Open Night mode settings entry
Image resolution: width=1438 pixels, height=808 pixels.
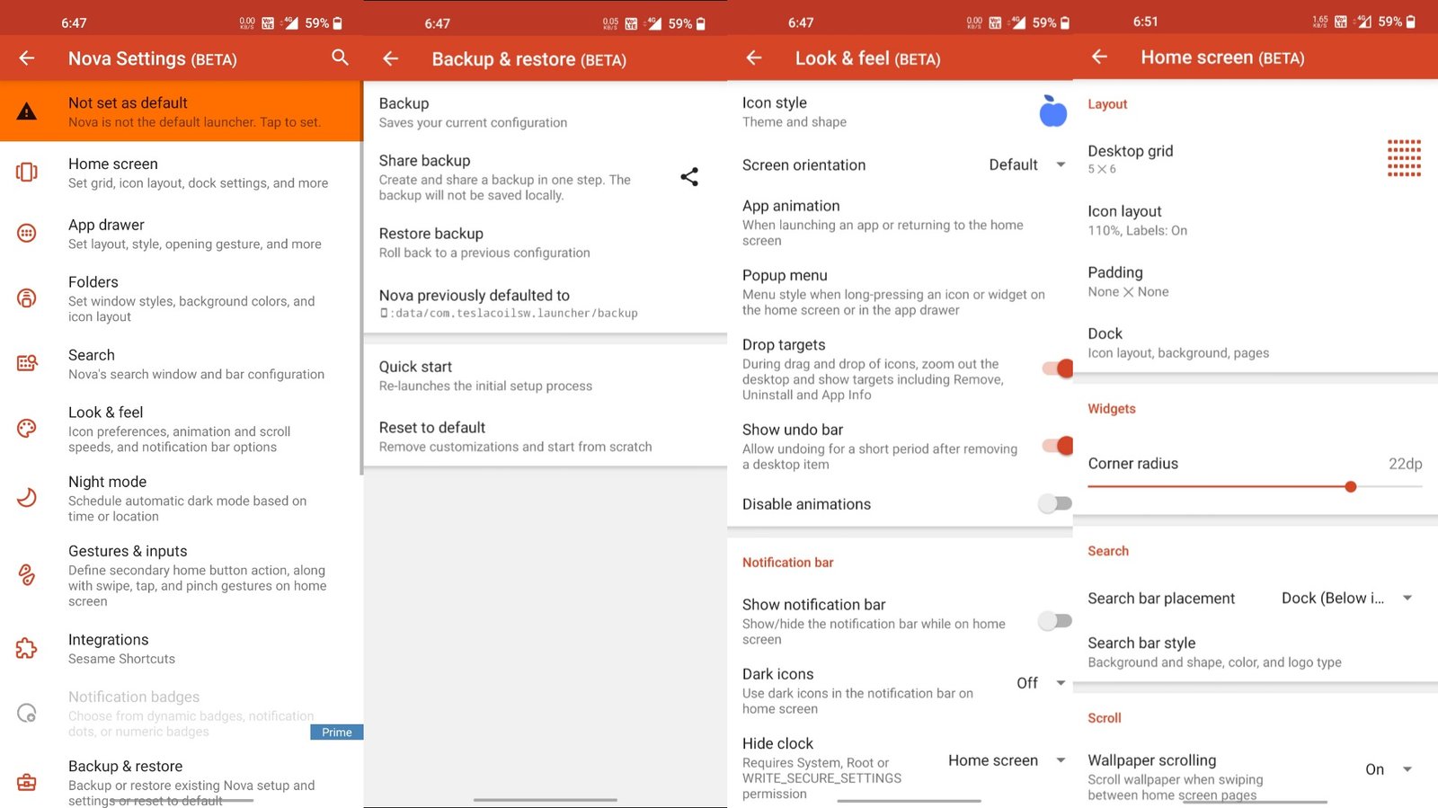coord(182,498)
